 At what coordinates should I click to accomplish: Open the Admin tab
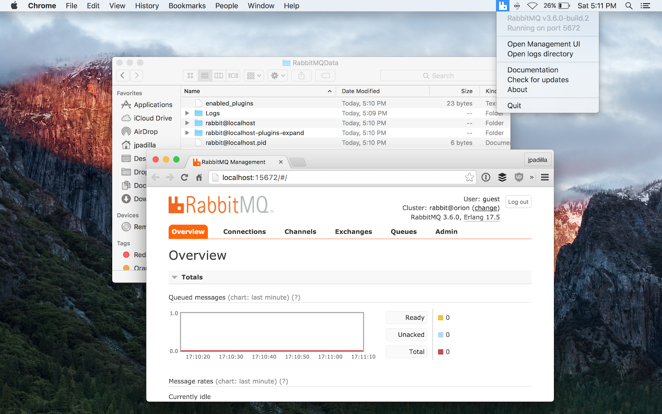pos(446,232)
